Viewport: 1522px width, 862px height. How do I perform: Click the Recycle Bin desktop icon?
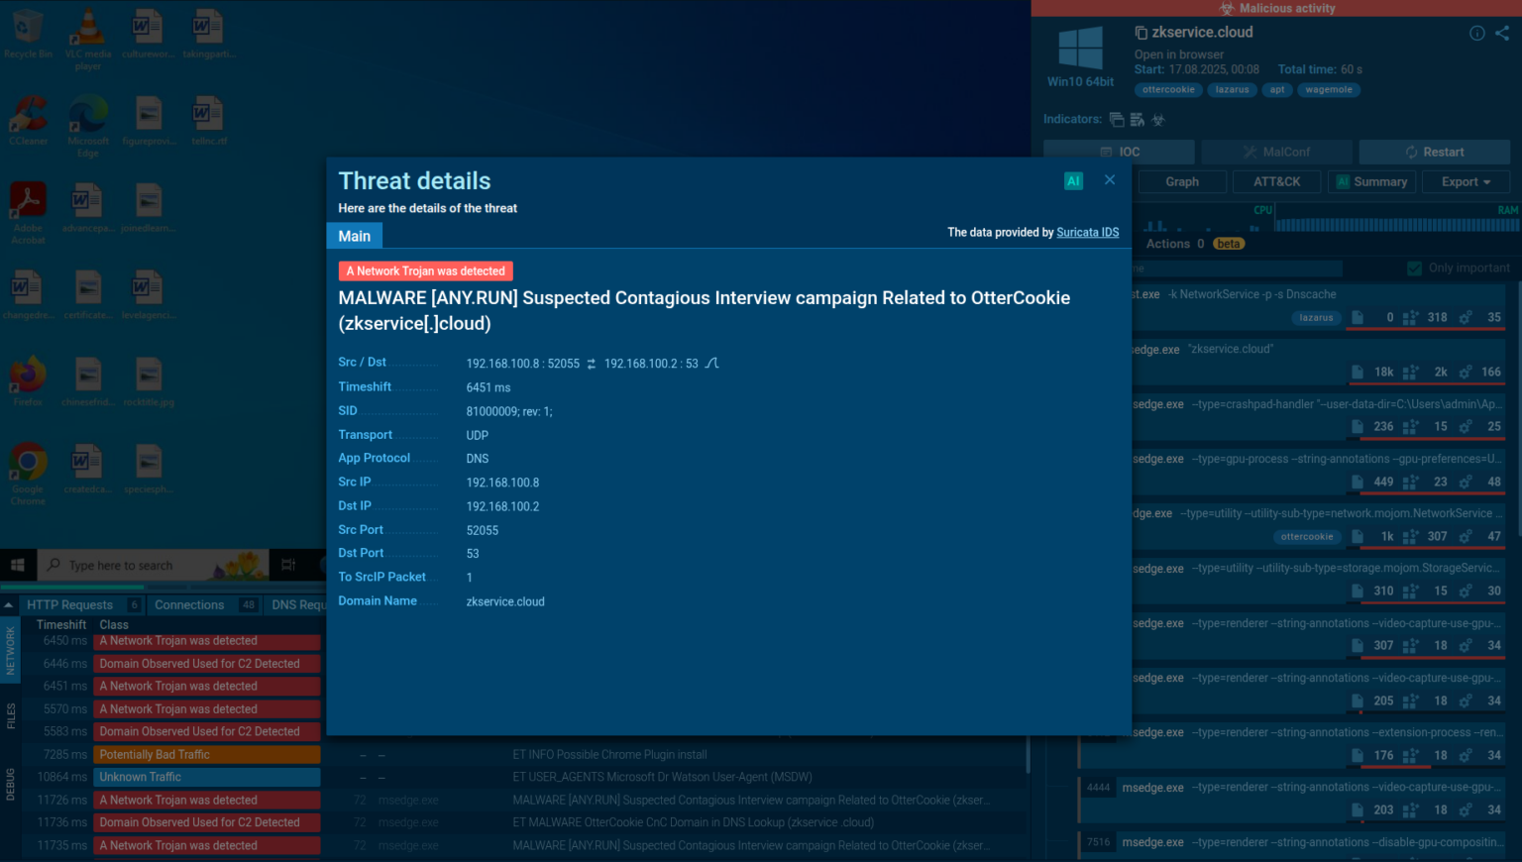[28, 35]
